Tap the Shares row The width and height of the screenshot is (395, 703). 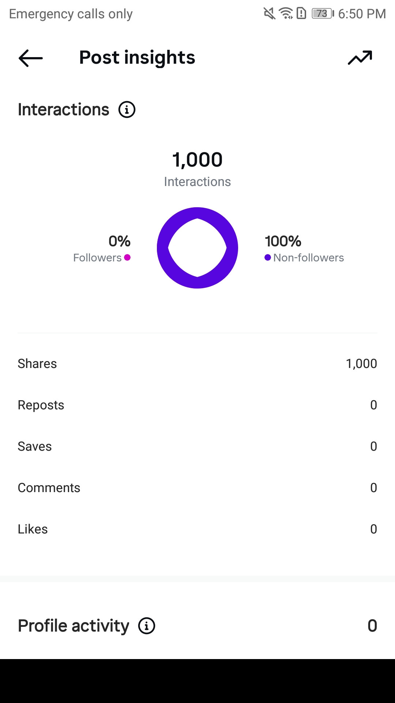[197, 364]
